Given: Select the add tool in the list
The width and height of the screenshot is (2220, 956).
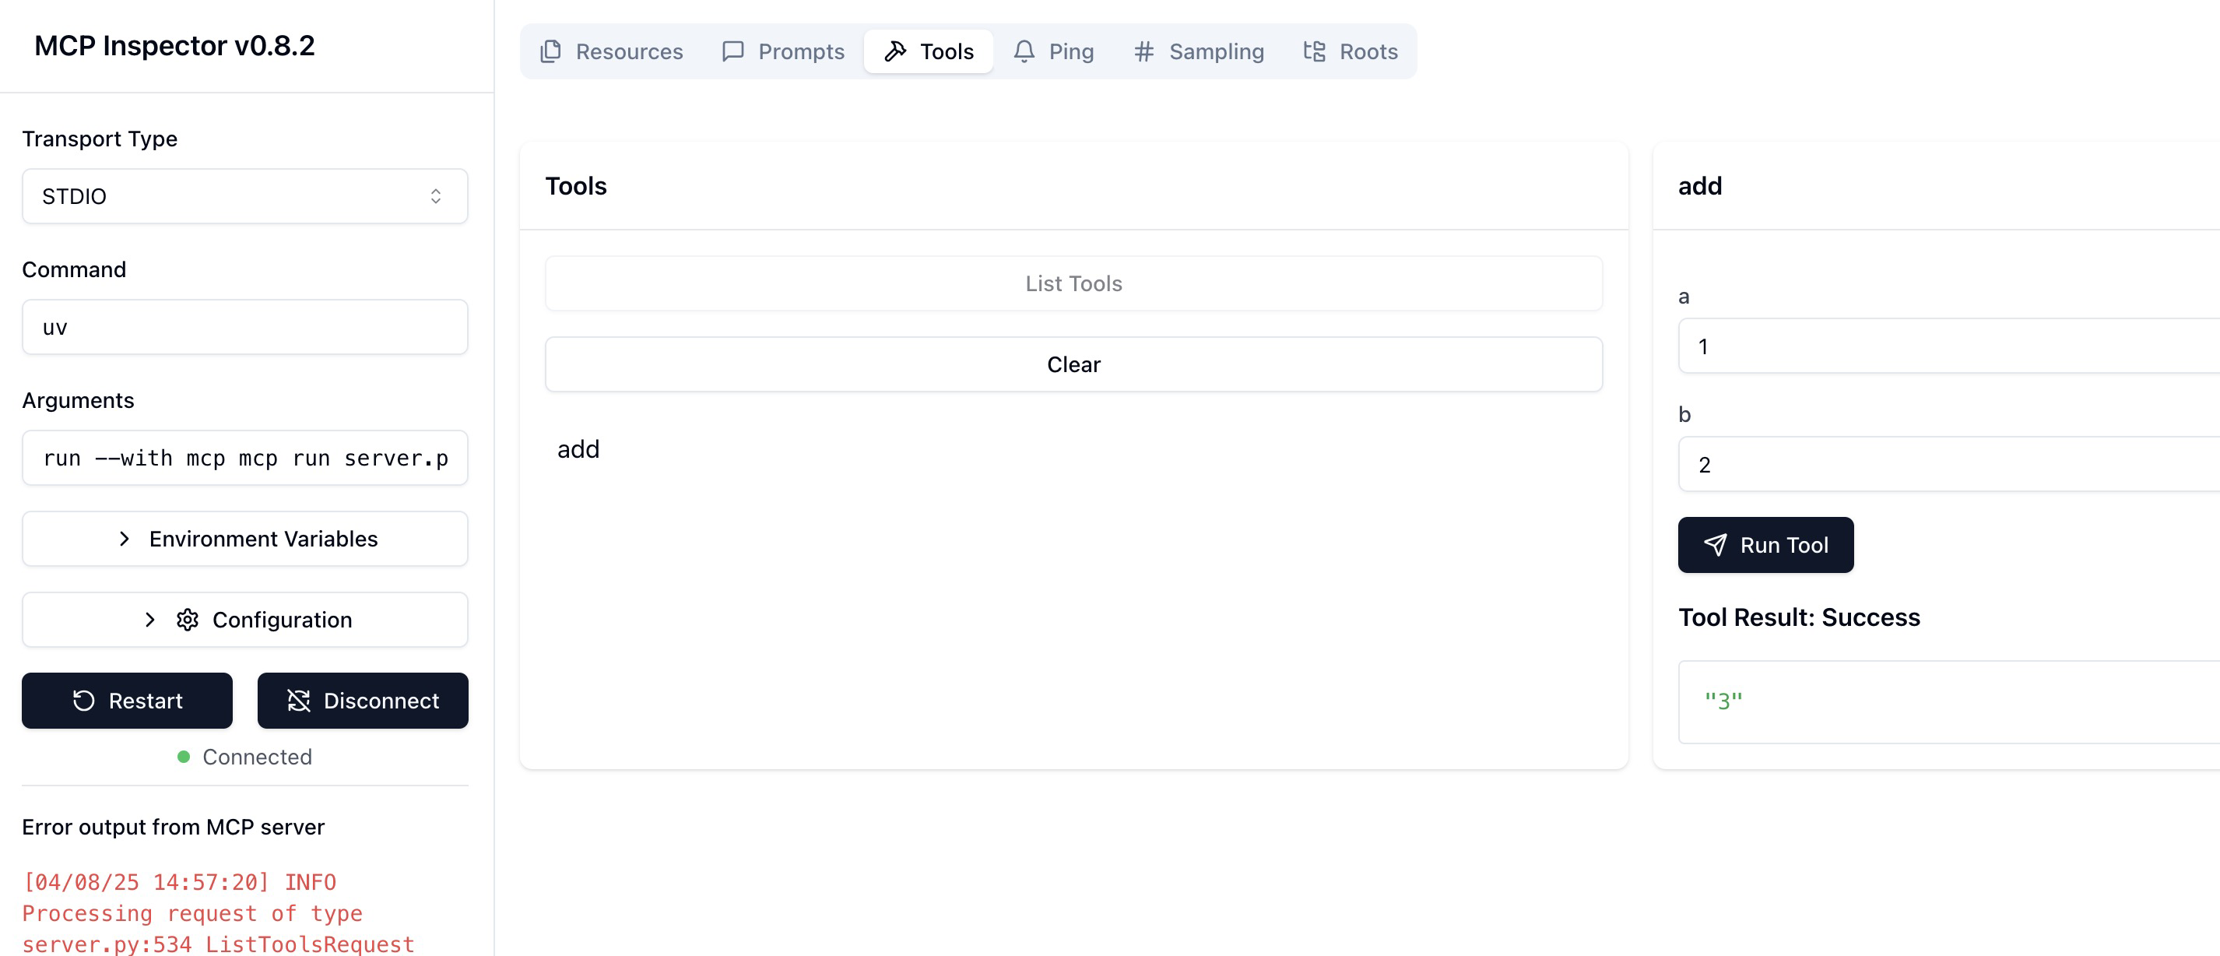Looking at the screenshot, I should [578, 449].
